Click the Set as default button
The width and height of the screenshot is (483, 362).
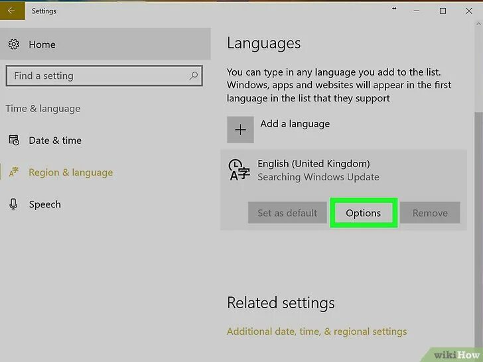[287, 213]
